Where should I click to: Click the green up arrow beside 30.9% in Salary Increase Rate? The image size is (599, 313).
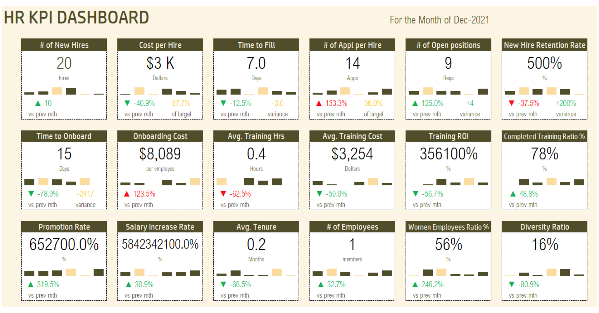[x=129, y=285]
